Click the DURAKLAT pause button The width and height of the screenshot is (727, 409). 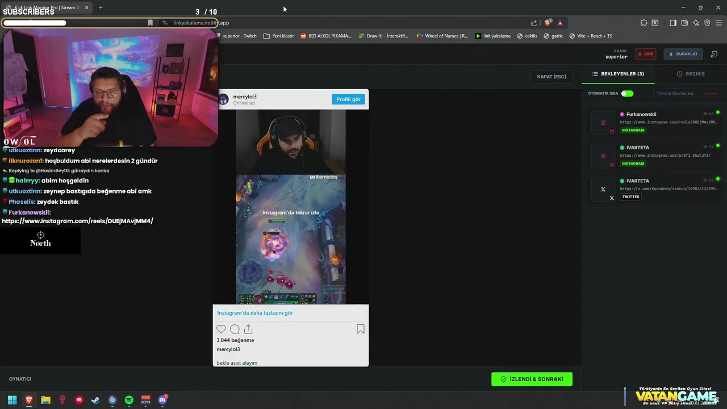(x=683, y=54)
